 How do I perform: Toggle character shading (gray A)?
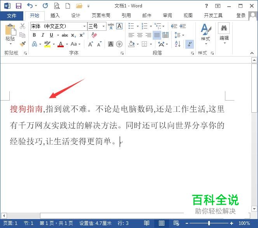coord(111,44)
